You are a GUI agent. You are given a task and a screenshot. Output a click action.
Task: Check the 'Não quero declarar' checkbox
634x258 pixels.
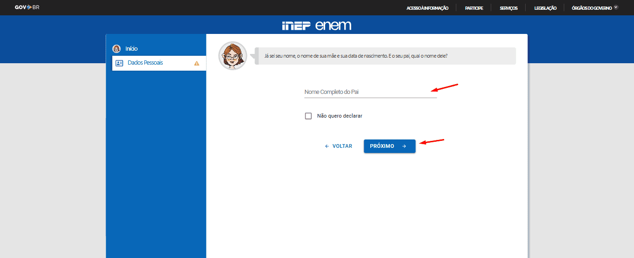pos(308,116)
